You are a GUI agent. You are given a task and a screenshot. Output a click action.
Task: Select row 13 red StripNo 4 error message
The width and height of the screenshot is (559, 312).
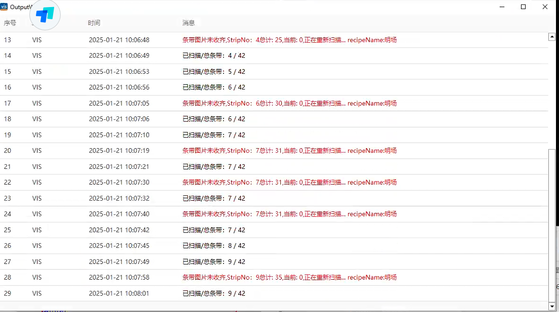click(289, 40)
